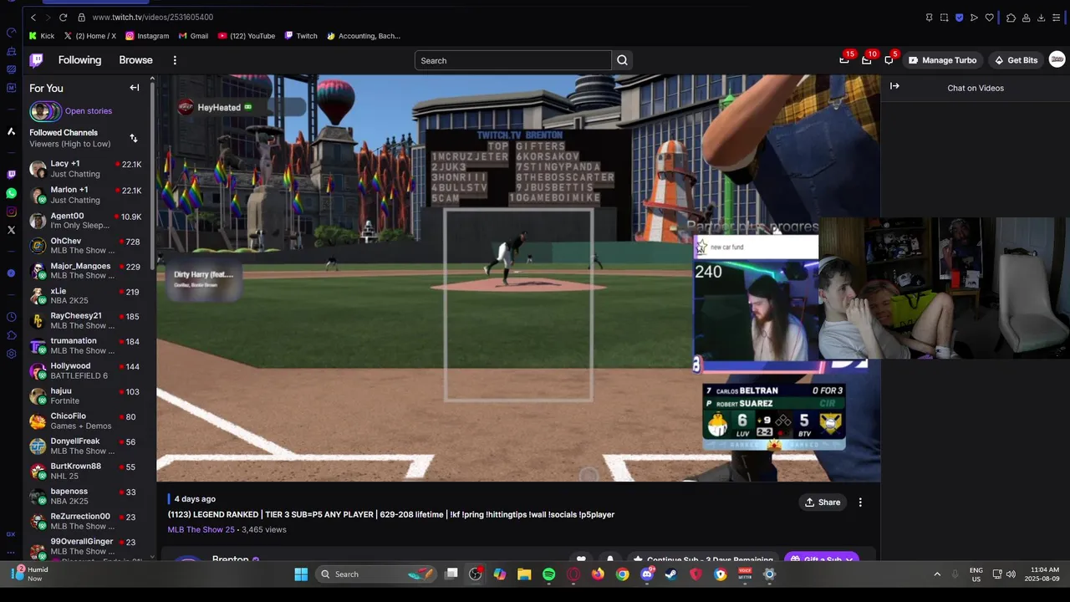Click the browser address bar URL
This screenshot has height=602, width=1070.
point(153,17)
